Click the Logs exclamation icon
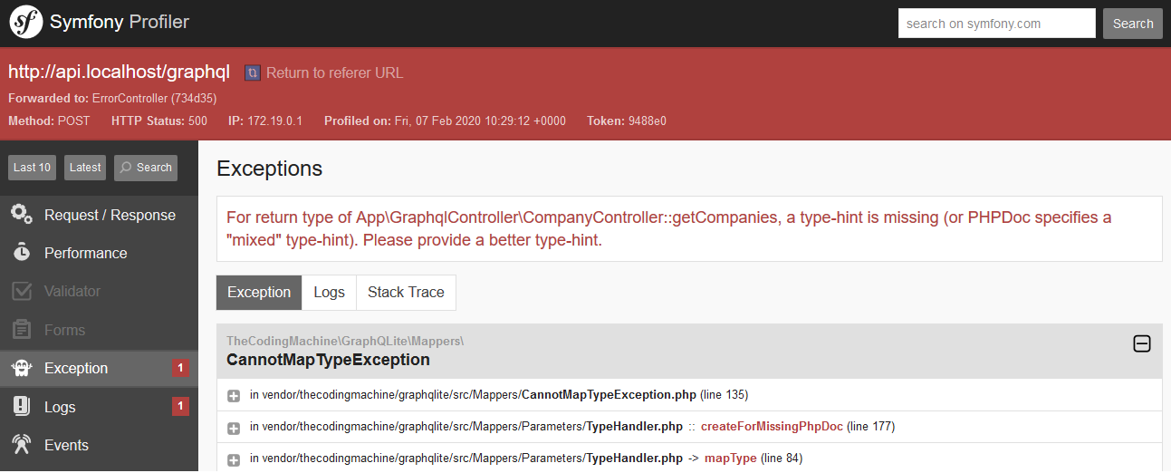 [22, 406]
